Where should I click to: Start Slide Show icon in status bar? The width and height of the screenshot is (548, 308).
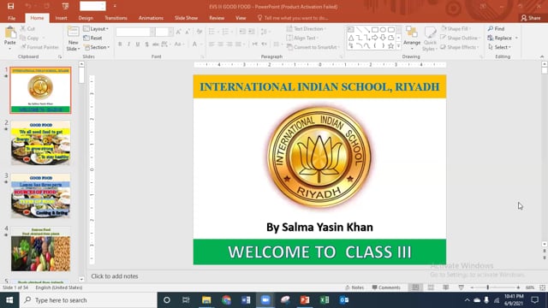[462, 287]
